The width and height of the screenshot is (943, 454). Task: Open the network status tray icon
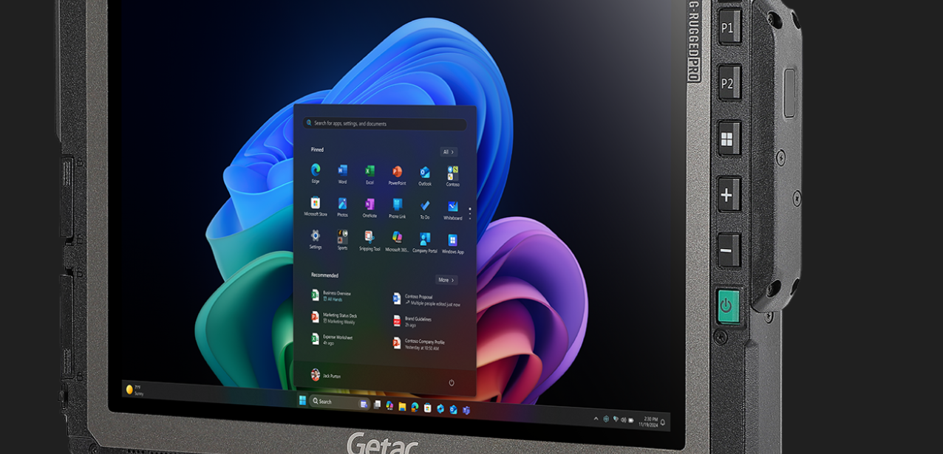point(616,419)
